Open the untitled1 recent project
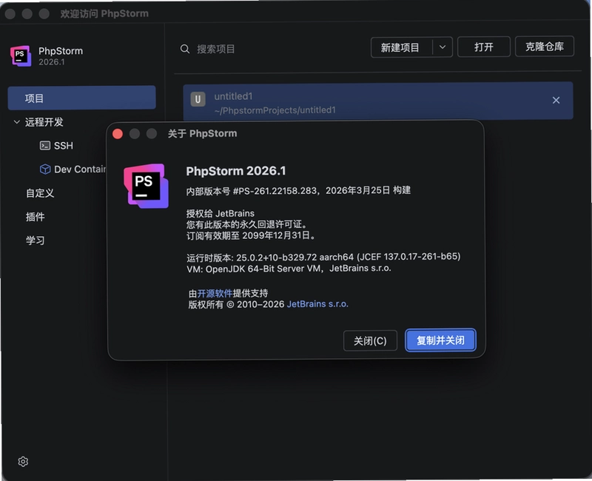This screenshot has width=592, height=481. pos(378,101)
